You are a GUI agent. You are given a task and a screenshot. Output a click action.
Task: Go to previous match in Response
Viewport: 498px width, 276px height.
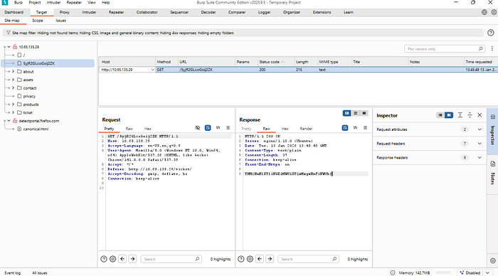tap(260, 259)
